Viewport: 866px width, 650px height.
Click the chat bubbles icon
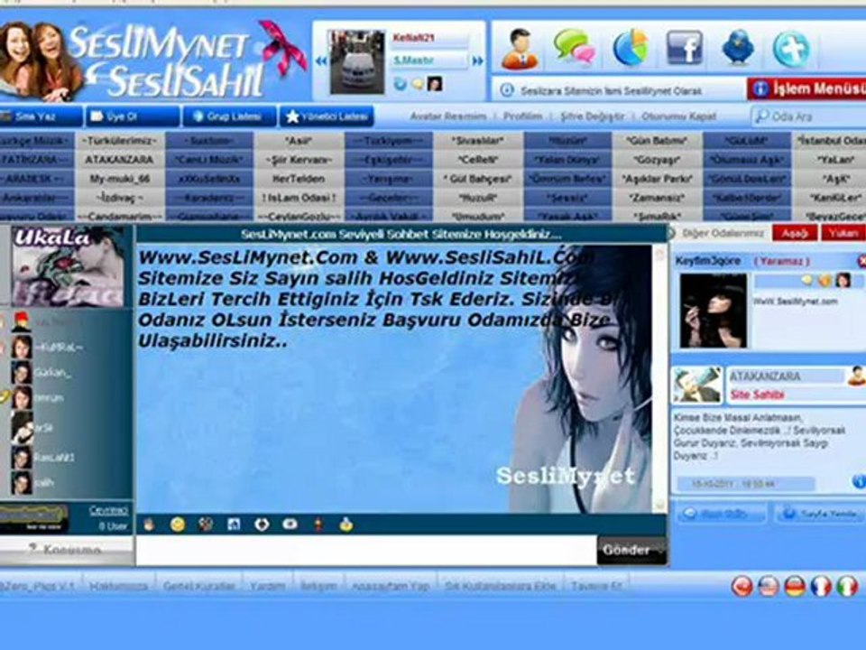click(x=575, y=46)
